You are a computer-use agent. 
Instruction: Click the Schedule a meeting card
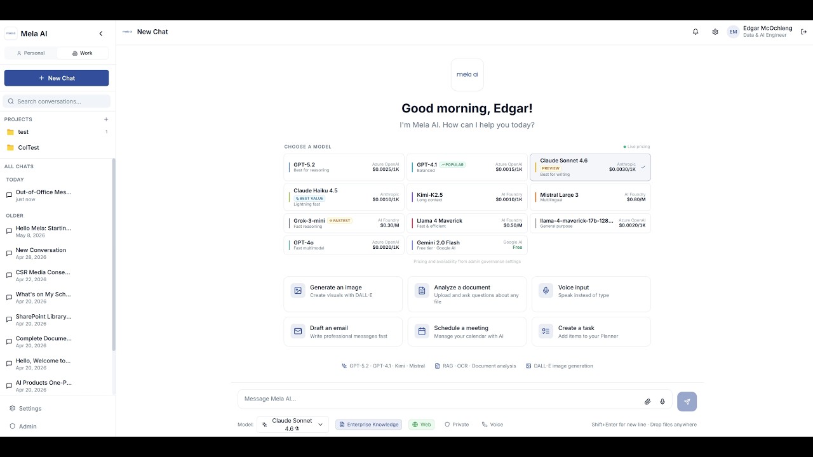click(x=467, y=332)
